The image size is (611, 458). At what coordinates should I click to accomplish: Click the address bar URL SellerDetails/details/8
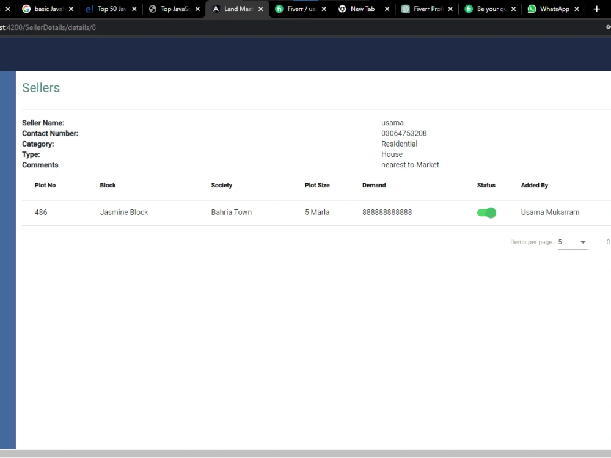coord(48,27)
